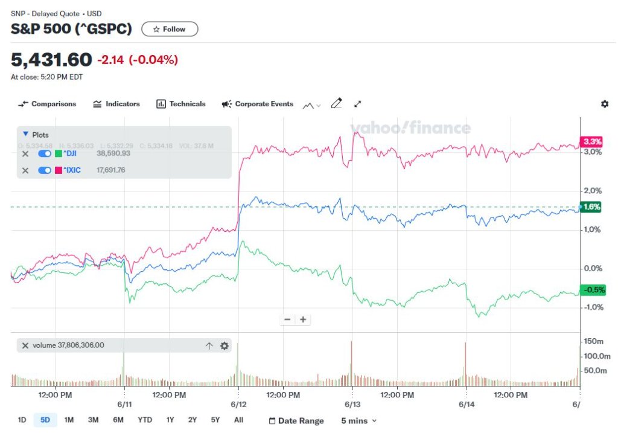Click the ^DJI ticker label

pos(70,153)
